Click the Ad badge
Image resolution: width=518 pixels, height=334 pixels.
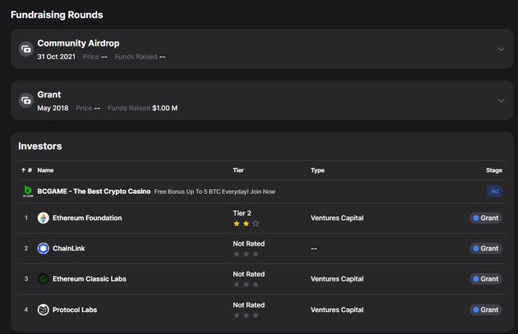[494, 192]
